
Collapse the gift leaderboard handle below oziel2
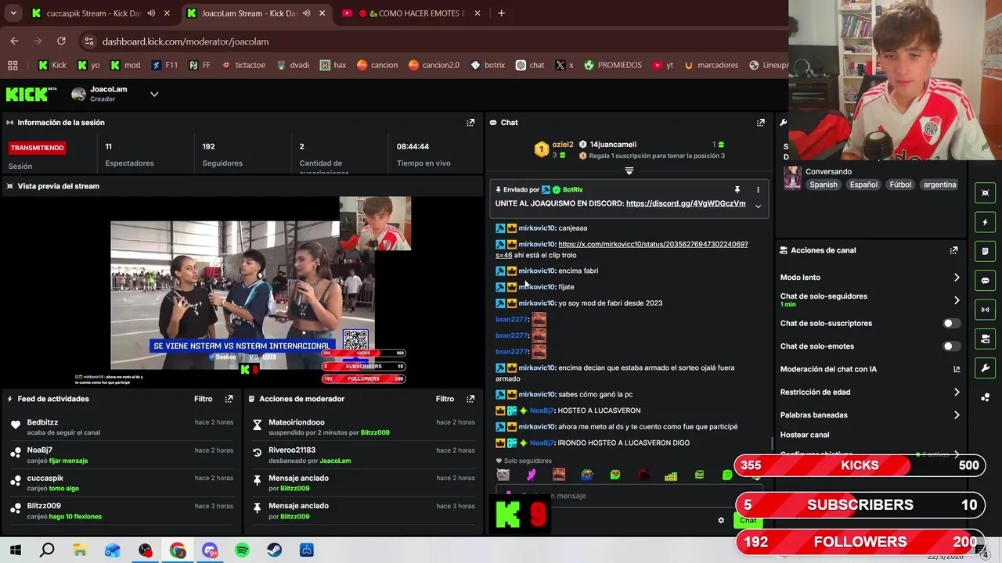tap(629, 170)
